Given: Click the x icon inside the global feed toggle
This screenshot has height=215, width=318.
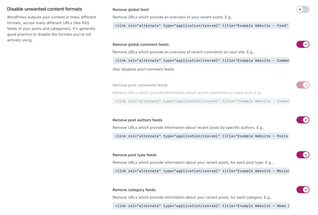Looking at the screenshot, I should [300, 10].
